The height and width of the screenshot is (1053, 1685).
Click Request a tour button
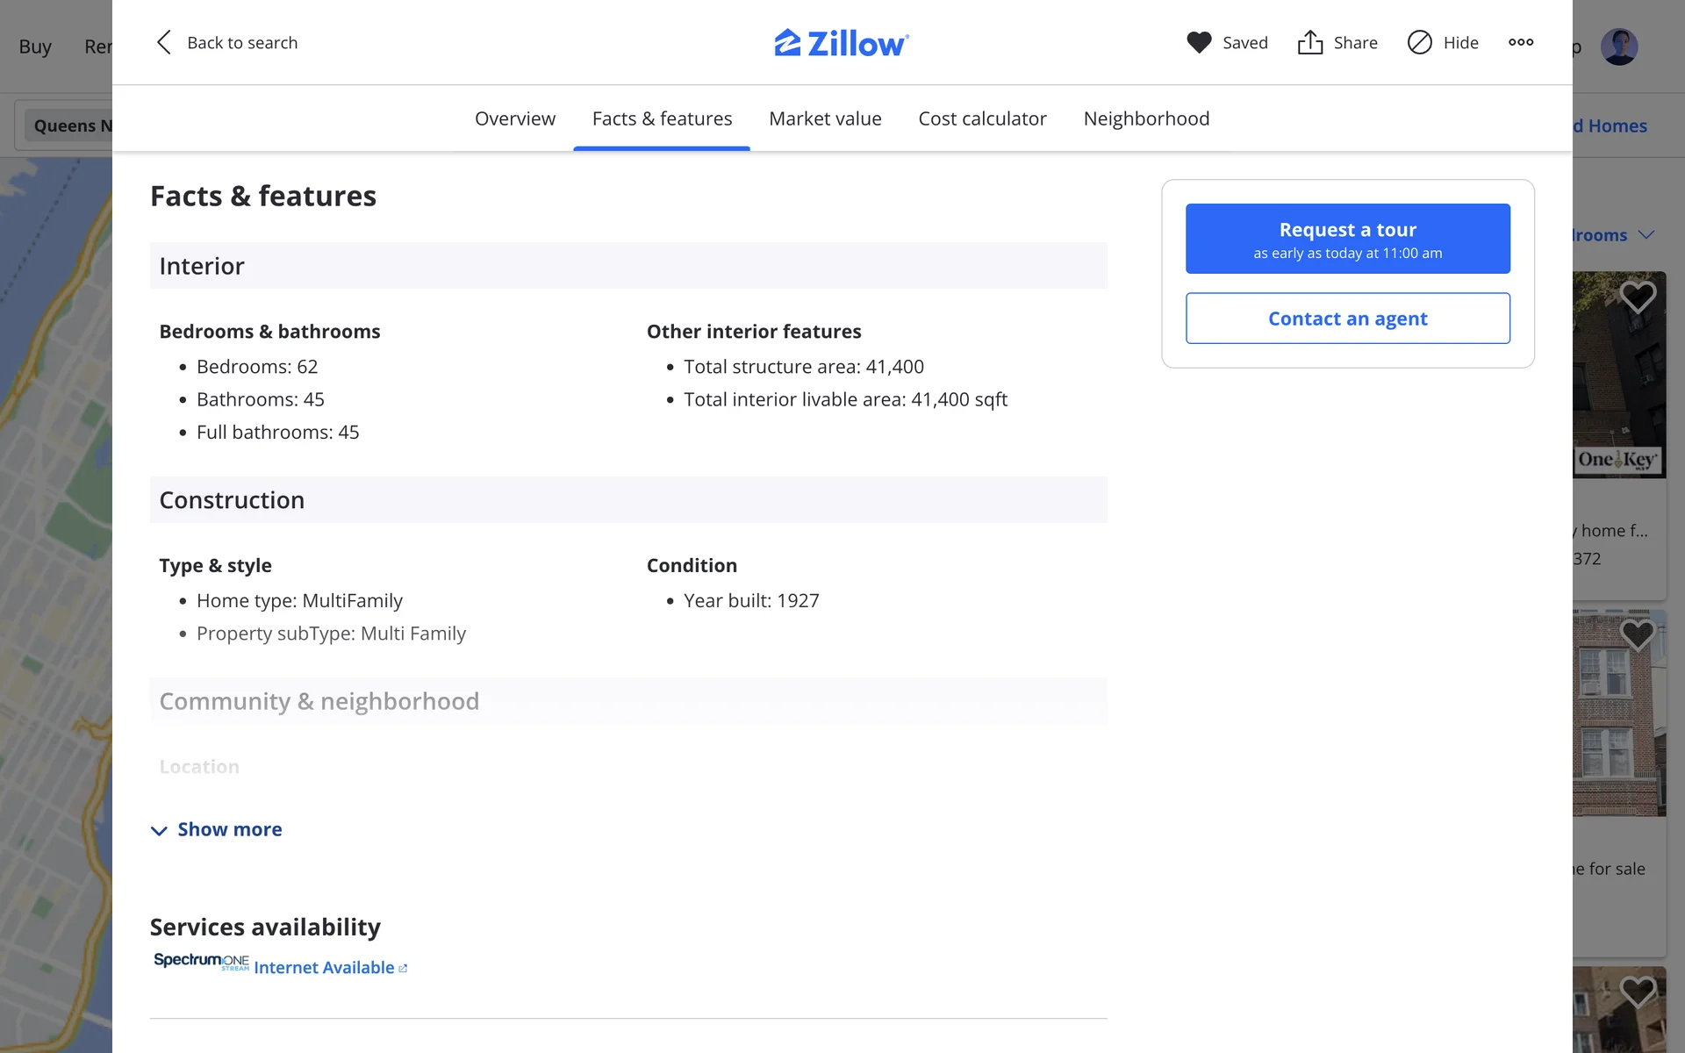pos(1347,239)
